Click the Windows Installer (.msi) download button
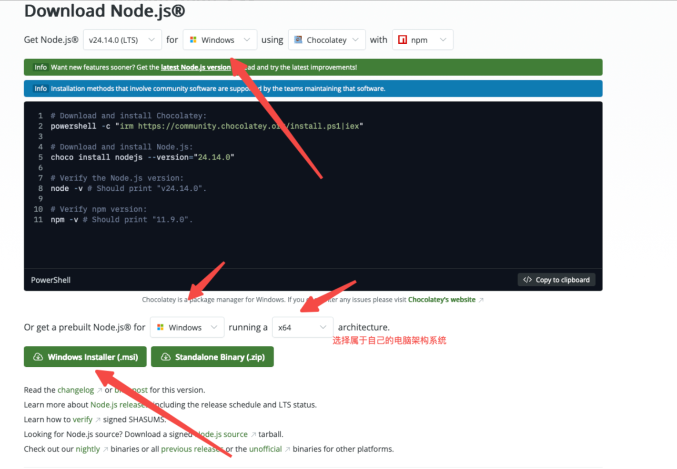 point(85,357)
